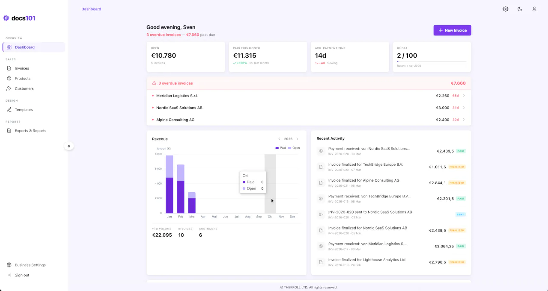The height and width of the screenshot is (291, 548).
Task: Toggle dark mode with the moon icon
Action: (520, 9)
